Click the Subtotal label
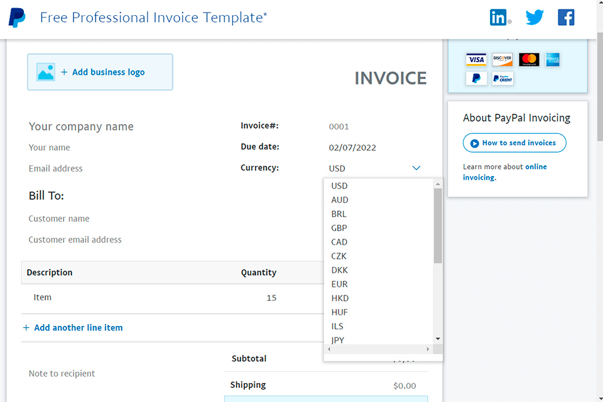 249,359
